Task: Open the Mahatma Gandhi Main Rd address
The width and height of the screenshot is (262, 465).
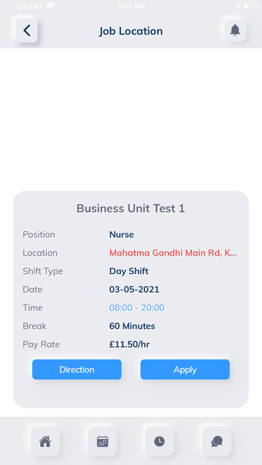Action: [173, 253]
